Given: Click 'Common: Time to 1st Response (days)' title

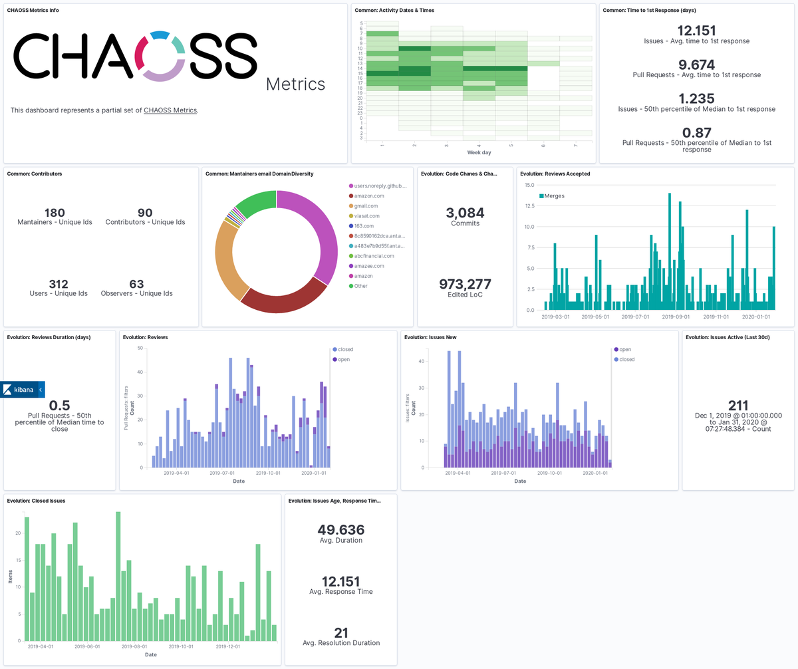Looking at the screenshot, I should click(x=649, y=10).
